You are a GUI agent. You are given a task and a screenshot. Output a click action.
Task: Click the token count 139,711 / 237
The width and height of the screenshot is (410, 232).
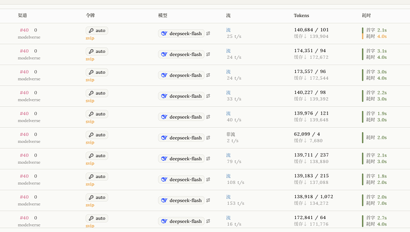311,155
